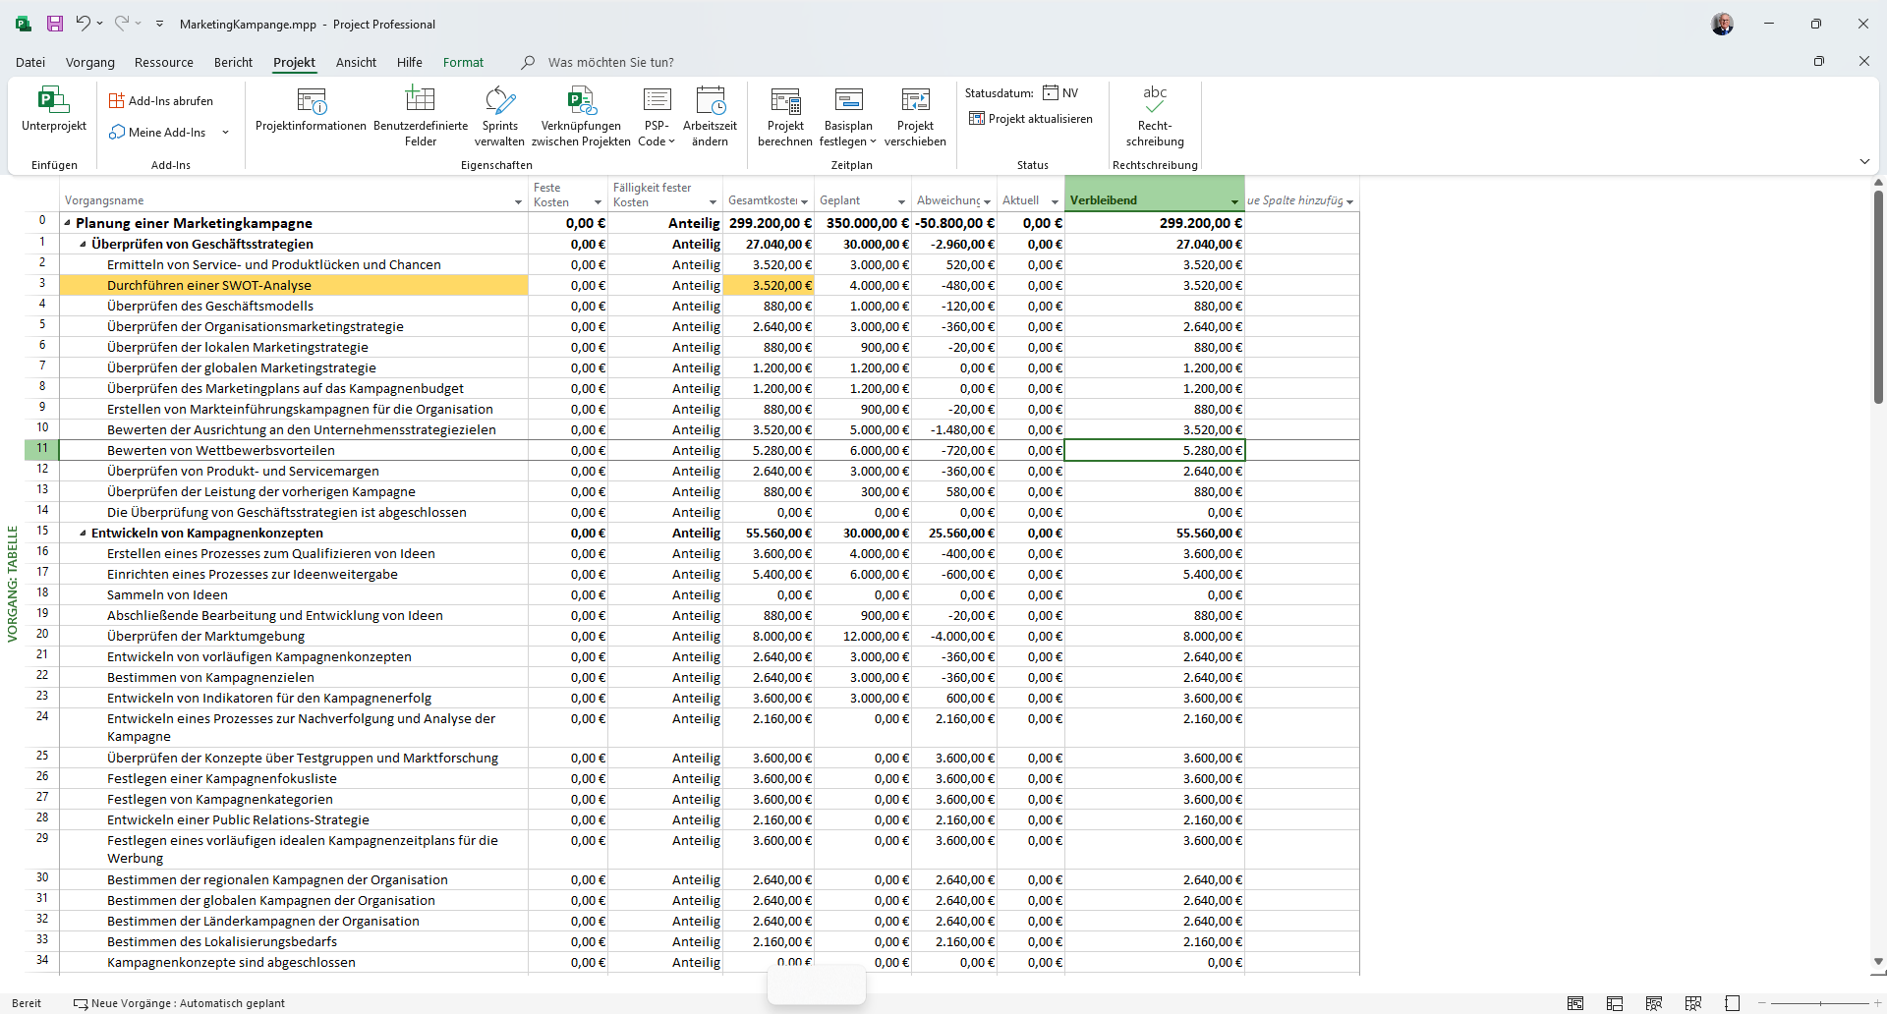Open the Report view from status bar
The width and height of the screenshot is (1887, 1014).
[1733, 1003]
